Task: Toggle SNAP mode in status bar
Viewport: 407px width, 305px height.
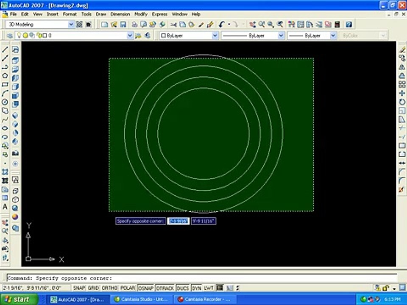Action: pyautogui.click(x=79, y=288)
